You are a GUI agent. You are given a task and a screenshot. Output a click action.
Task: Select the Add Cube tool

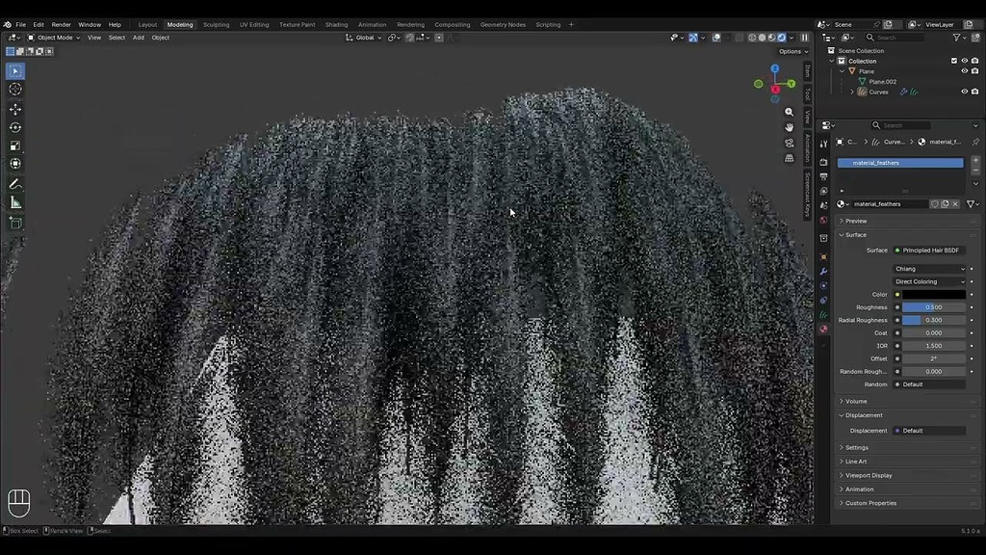(x=15, y=223)
